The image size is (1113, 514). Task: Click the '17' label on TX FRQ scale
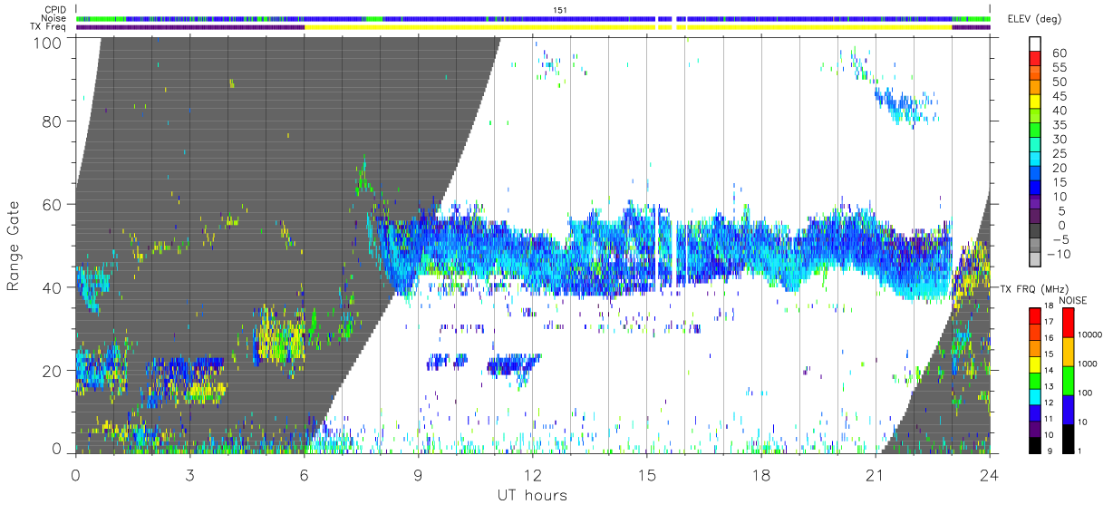pos(1049,323)
